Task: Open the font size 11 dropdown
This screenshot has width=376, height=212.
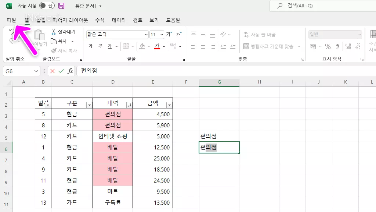Action: click(x=162, y=35)
